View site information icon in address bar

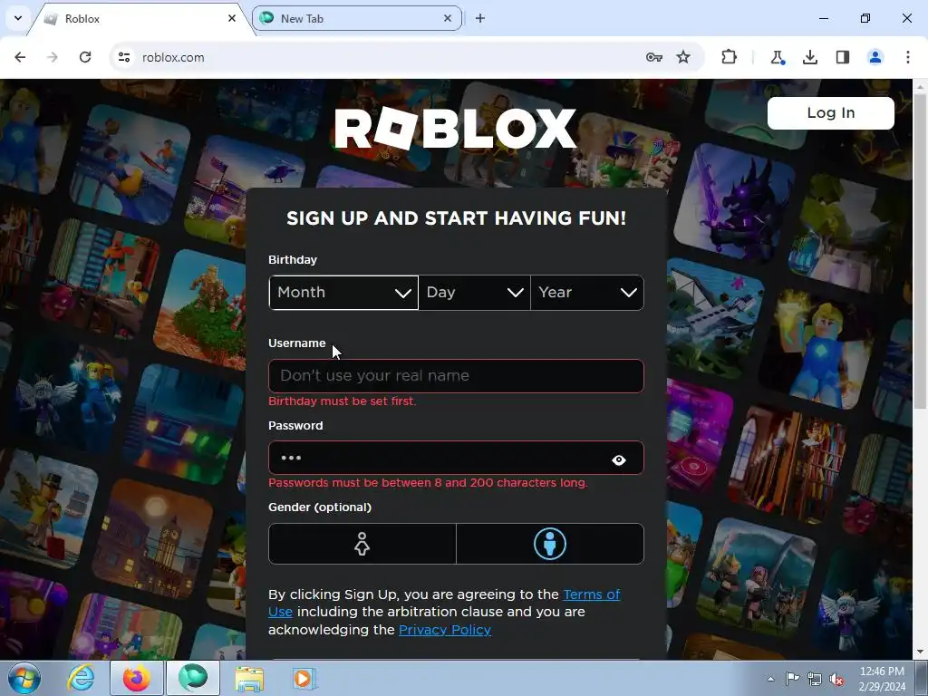[x=124, y=57]
